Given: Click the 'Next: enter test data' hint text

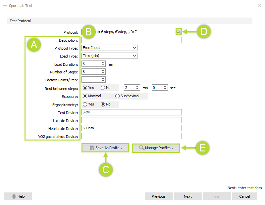Looking at the screenshot, I should click(244, 188).
